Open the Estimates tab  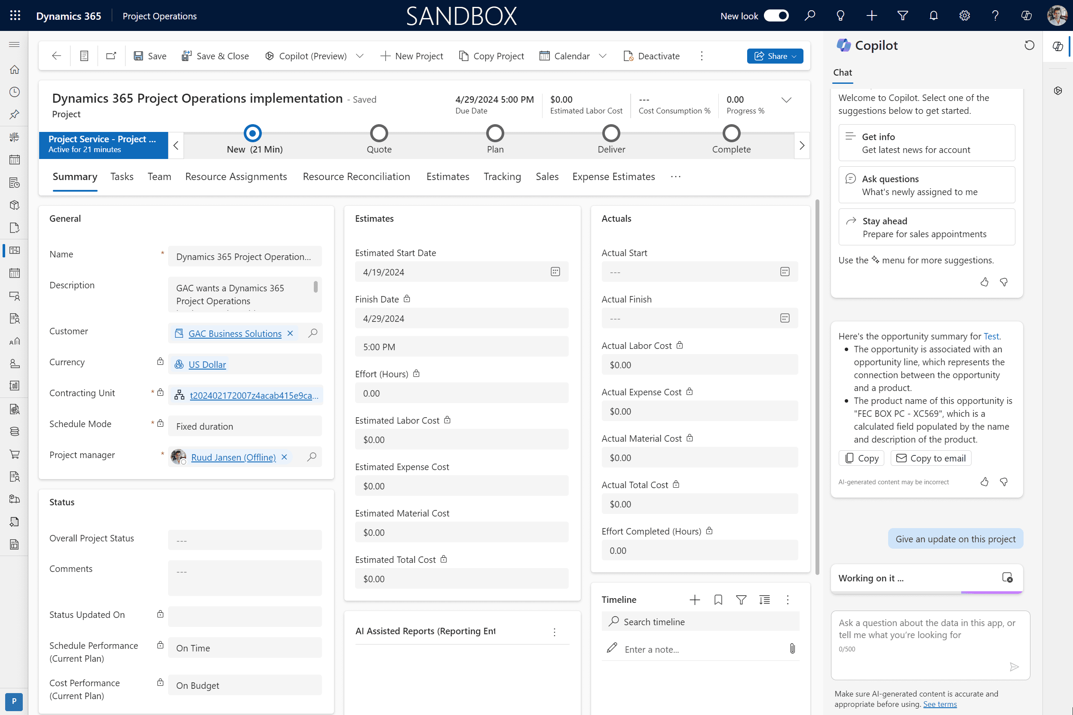tap(448, 177)
